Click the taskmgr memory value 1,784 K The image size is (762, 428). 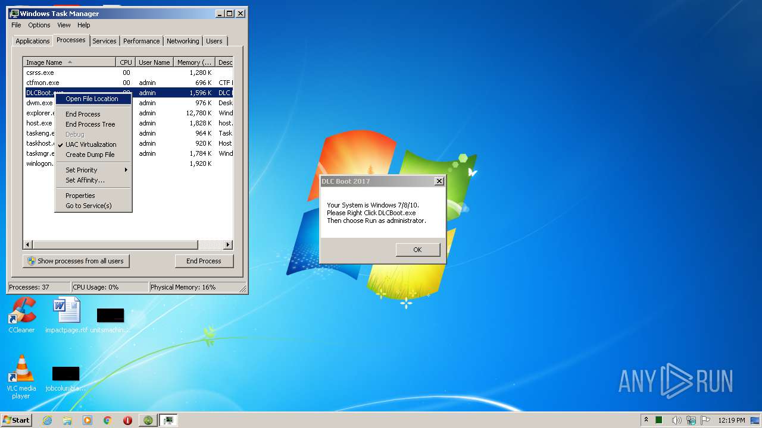click(201, 153)
